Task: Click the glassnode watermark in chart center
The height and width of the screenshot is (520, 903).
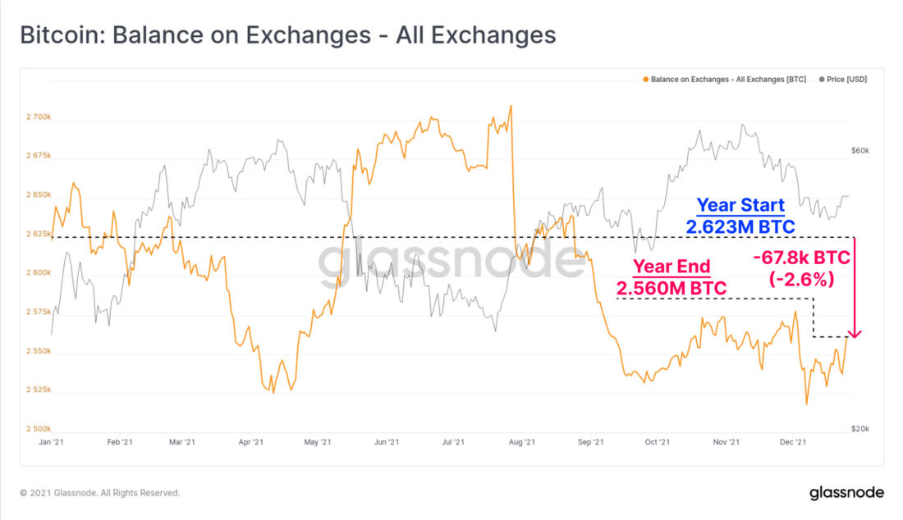Action: click(452, 262)
